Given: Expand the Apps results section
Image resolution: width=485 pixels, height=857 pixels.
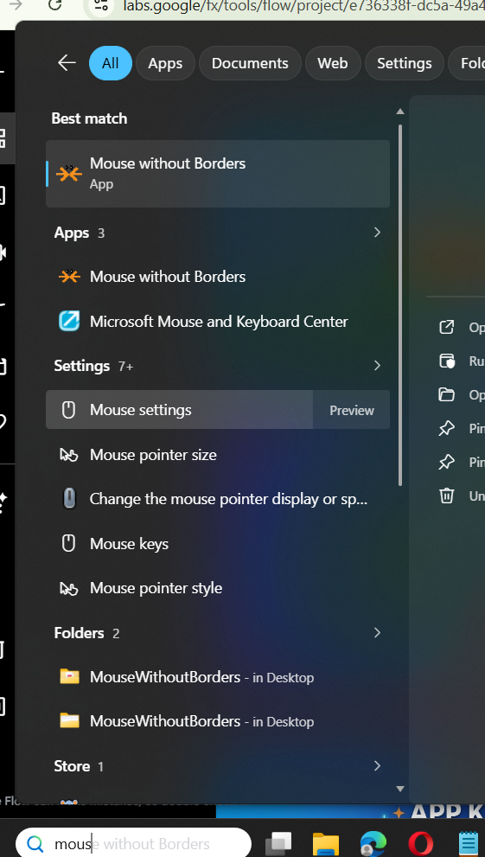Looking at the screenshot, I should click(x=377, y=233).
